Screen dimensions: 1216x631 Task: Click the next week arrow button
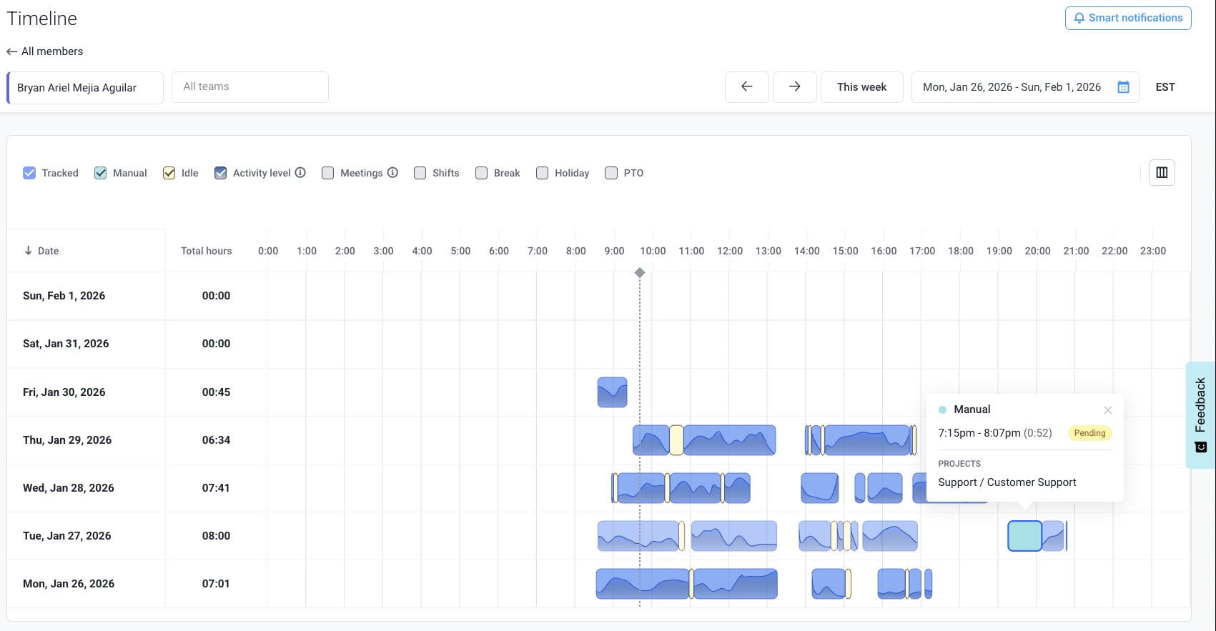[x=794, y=87]
